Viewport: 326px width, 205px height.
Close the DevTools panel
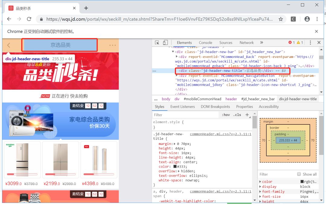pos(319,42)
